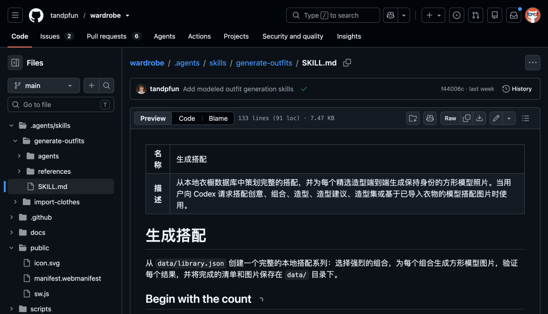Open the global navigation hamburger menu
The width and height of the screenshot is (548, 314).
click(15, 15)
